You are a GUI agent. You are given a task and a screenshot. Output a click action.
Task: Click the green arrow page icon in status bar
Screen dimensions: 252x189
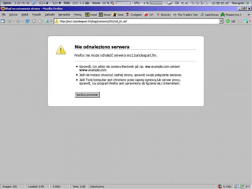point(242,186)
